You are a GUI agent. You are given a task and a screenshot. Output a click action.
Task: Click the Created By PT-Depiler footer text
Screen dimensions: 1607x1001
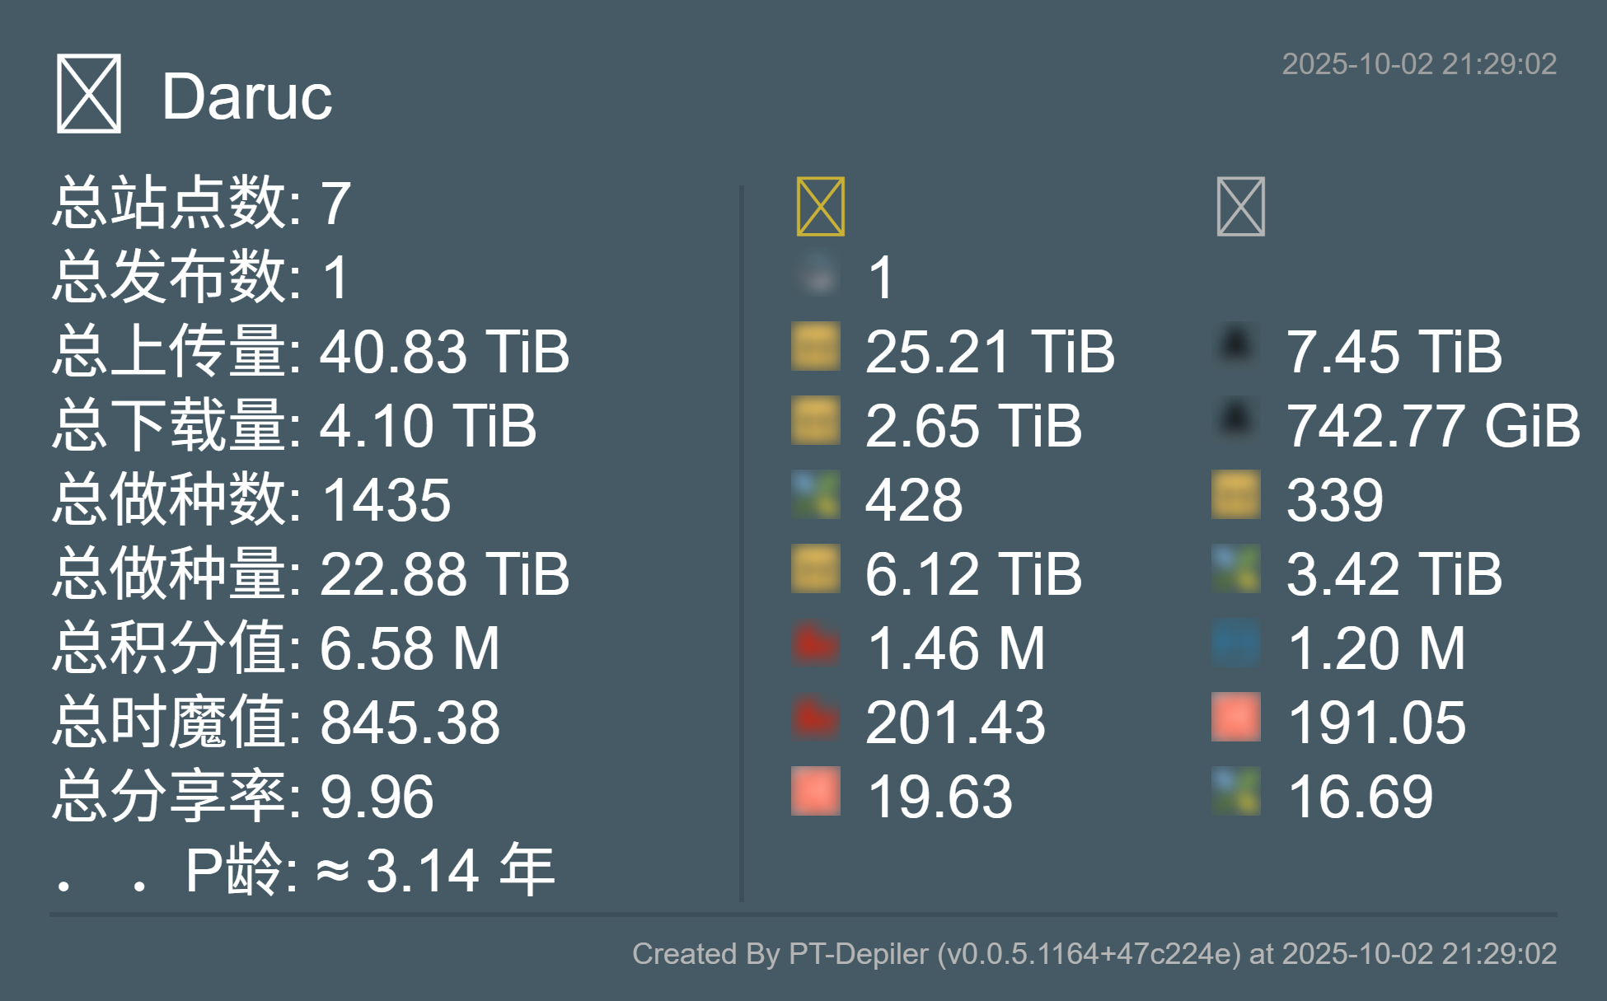click(1094, 953)
